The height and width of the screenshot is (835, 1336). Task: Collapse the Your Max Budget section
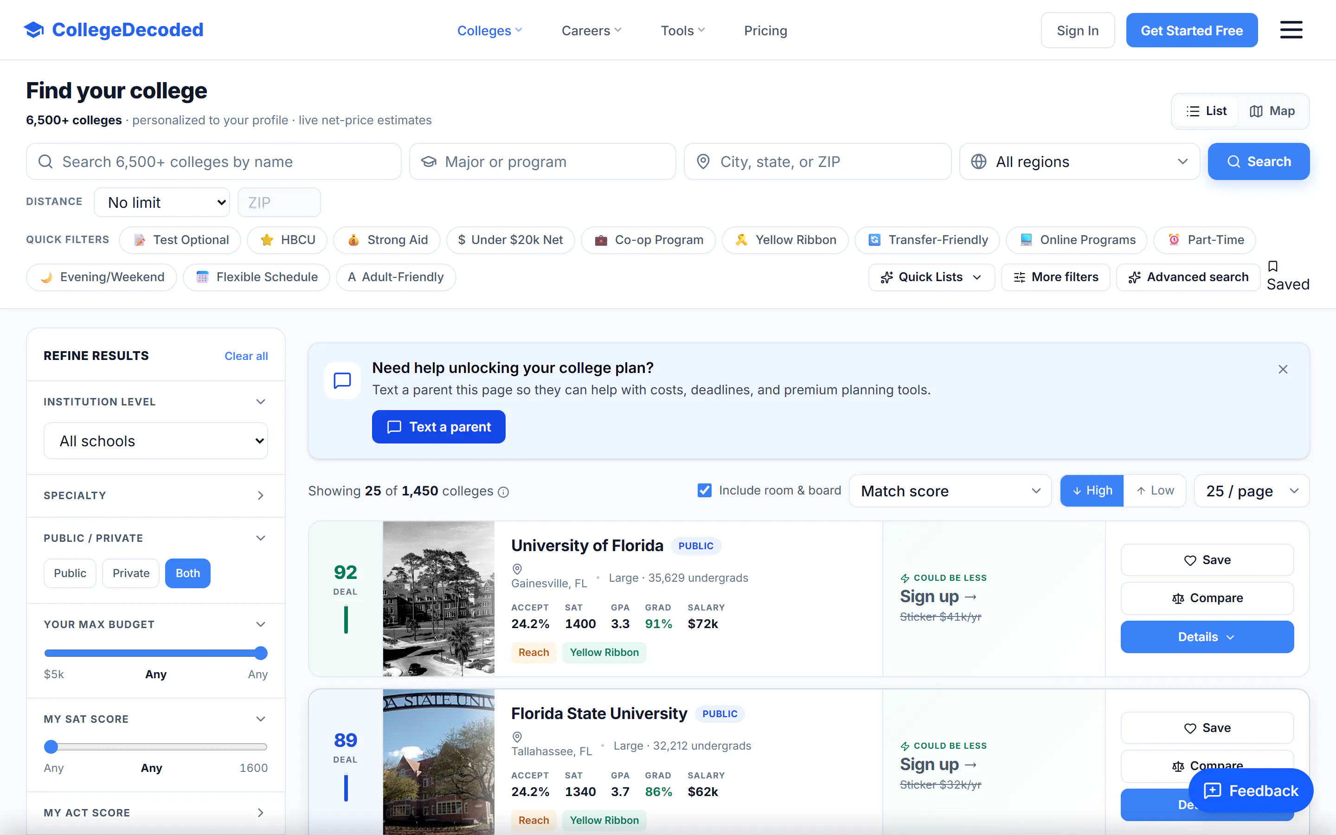(261, 624)
